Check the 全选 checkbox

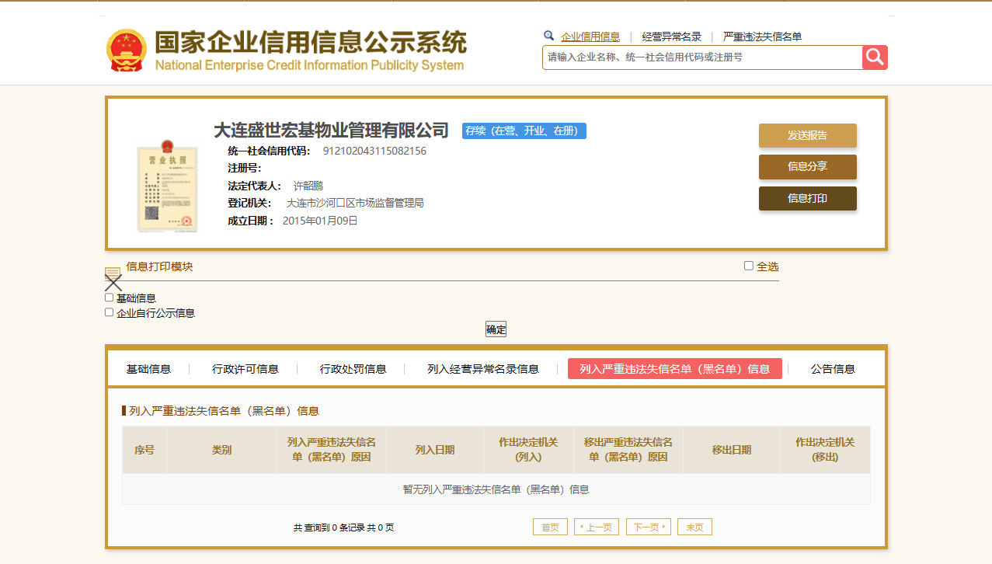click(749, 266)
